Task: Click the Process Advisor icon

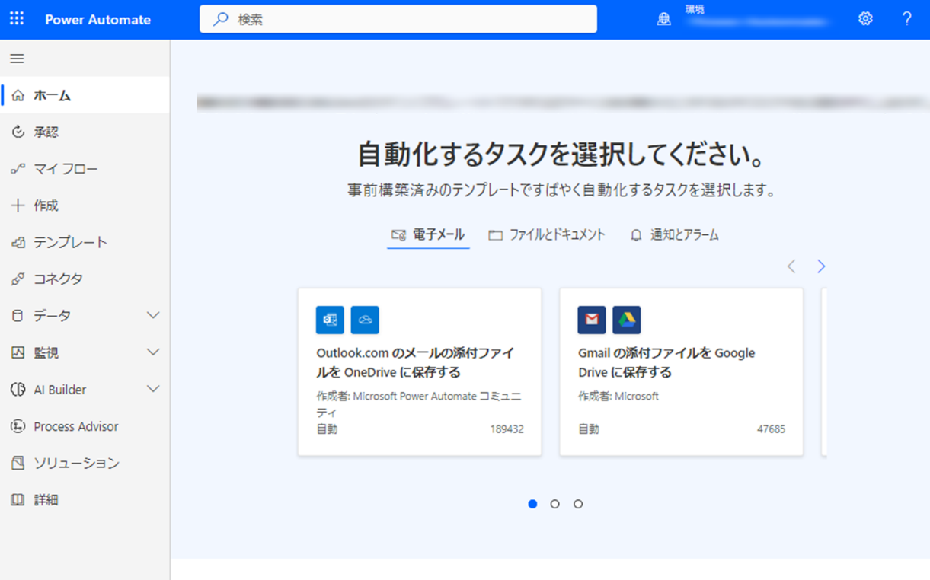Action: [18, 426]
